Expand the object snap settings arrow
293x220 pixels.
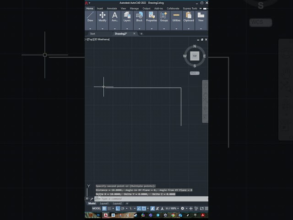point(148,209)
